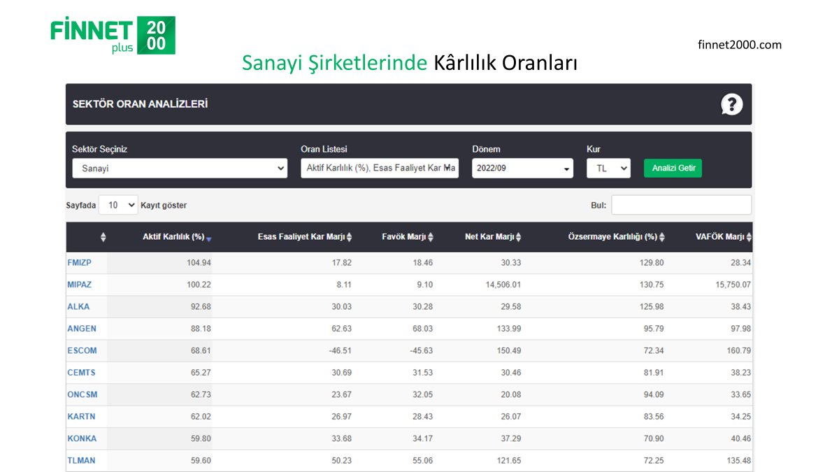Click the 125.98 Özsermaye Karlılığı value
Image resolution: width=839 pixels, height=472 pixels.
[x=652, y=306]
